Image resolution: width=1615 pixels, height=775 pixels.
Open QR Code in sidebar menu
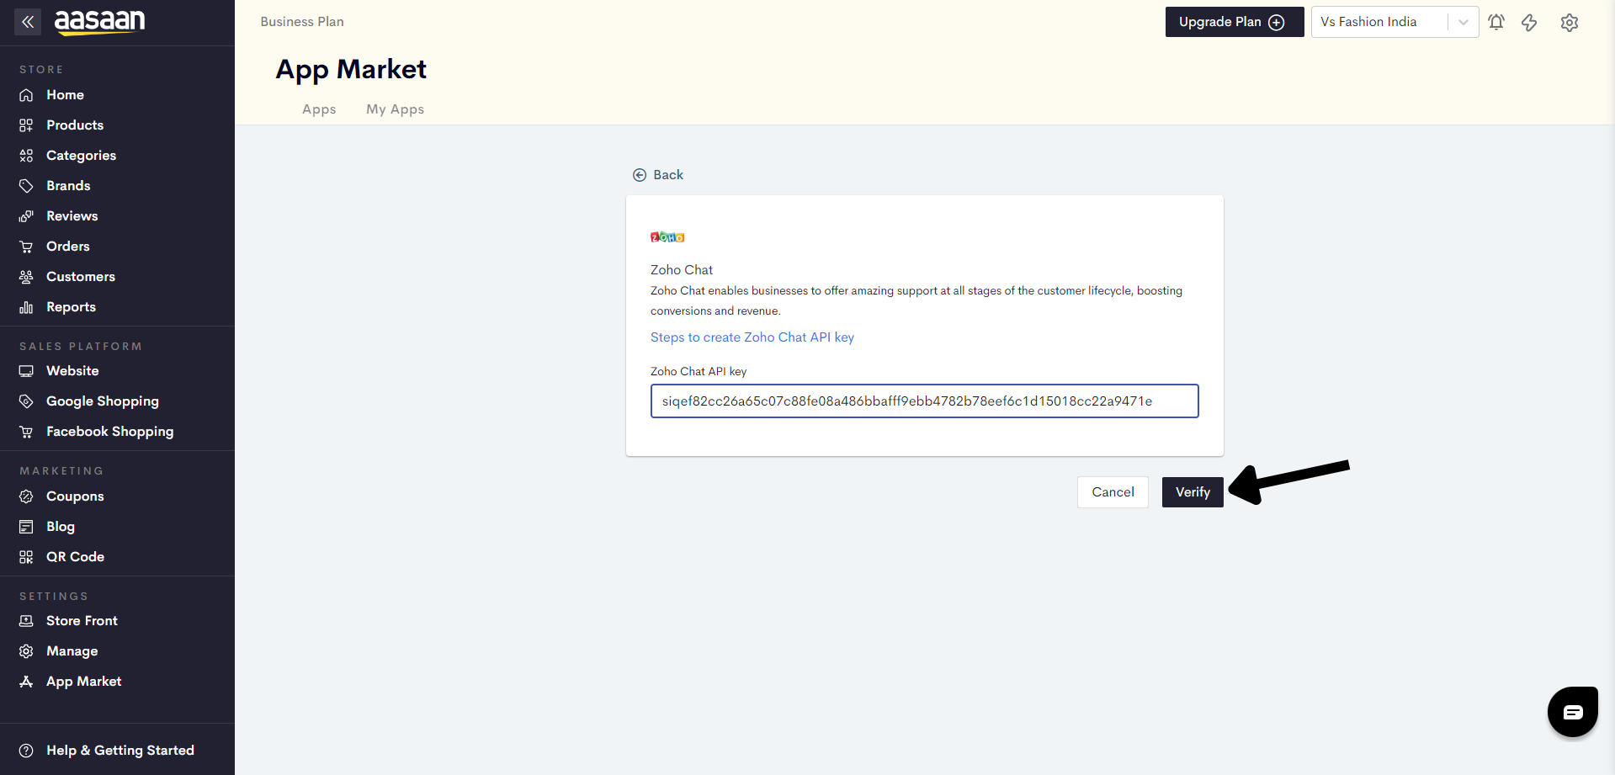coord(75,557)
